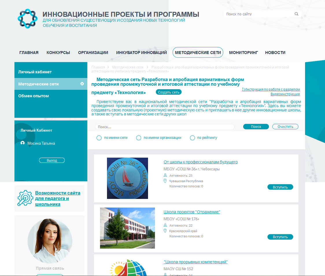The height and width of the screenshot is (276, 325).
Task: Click Вступить for СОШ № 36
Action: point(280,187)
